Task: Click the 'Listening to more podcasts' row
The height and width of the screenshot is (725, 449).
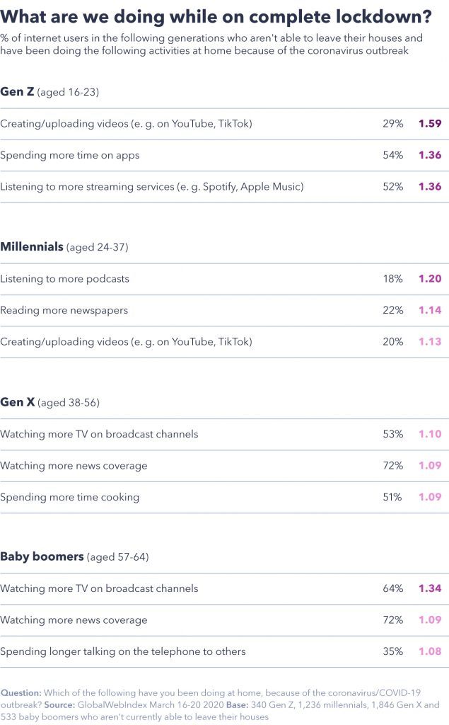Action: [x=225, y=279]
